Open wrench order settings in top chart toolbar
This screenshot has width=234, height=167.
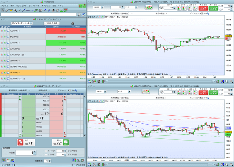coord(162,8)
